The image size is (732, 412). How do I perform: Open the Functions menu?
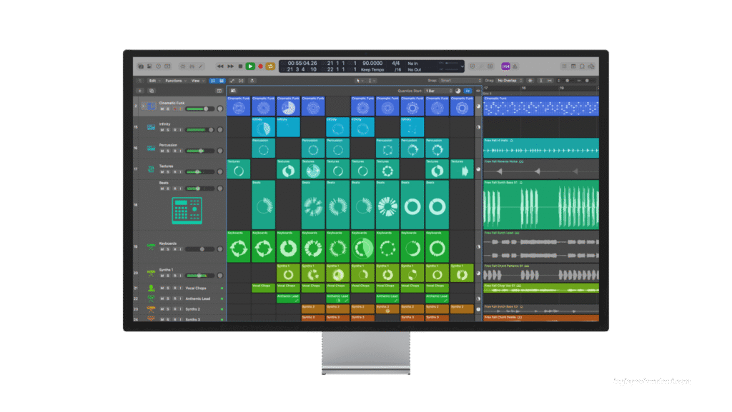[x=174, y=81]
